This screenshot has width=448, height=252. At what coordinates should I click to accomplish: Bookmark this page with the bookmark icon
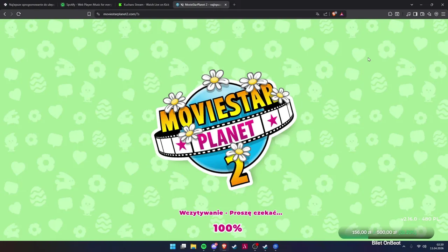(x=89, y=14)
